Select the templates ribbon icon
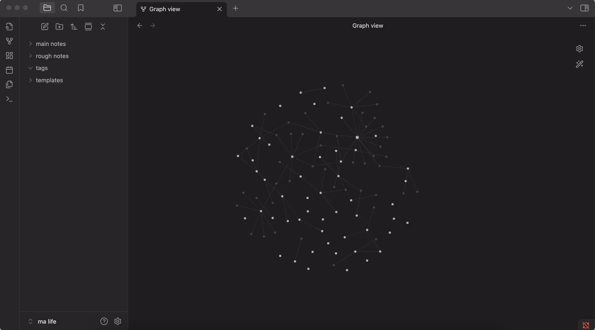The height and width of the screenshot is (330, 595). (9, 84)
